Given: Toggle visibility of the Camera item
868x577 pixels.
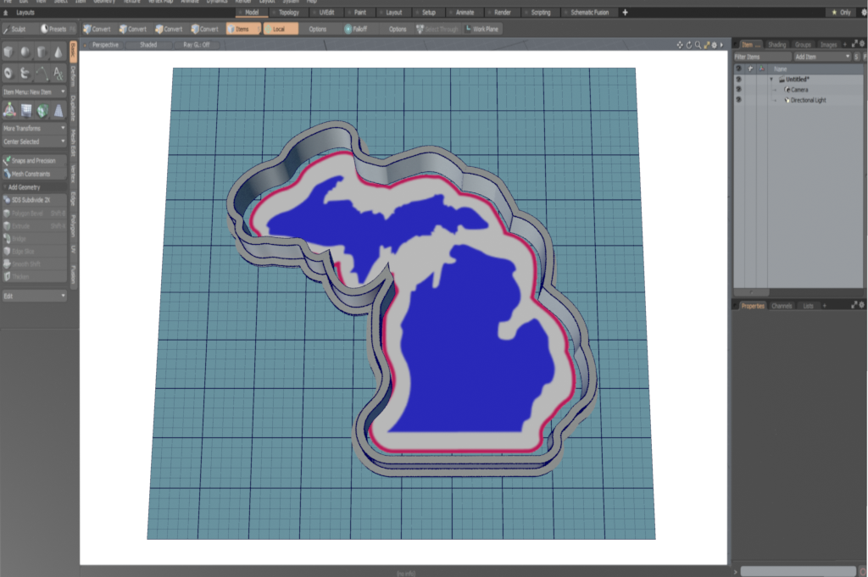Looking at the screenshot, I should [738, 89].
